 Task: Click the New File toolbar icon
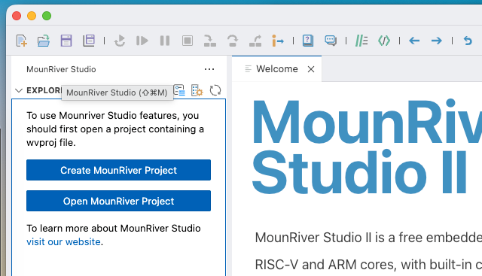(22, 41)
